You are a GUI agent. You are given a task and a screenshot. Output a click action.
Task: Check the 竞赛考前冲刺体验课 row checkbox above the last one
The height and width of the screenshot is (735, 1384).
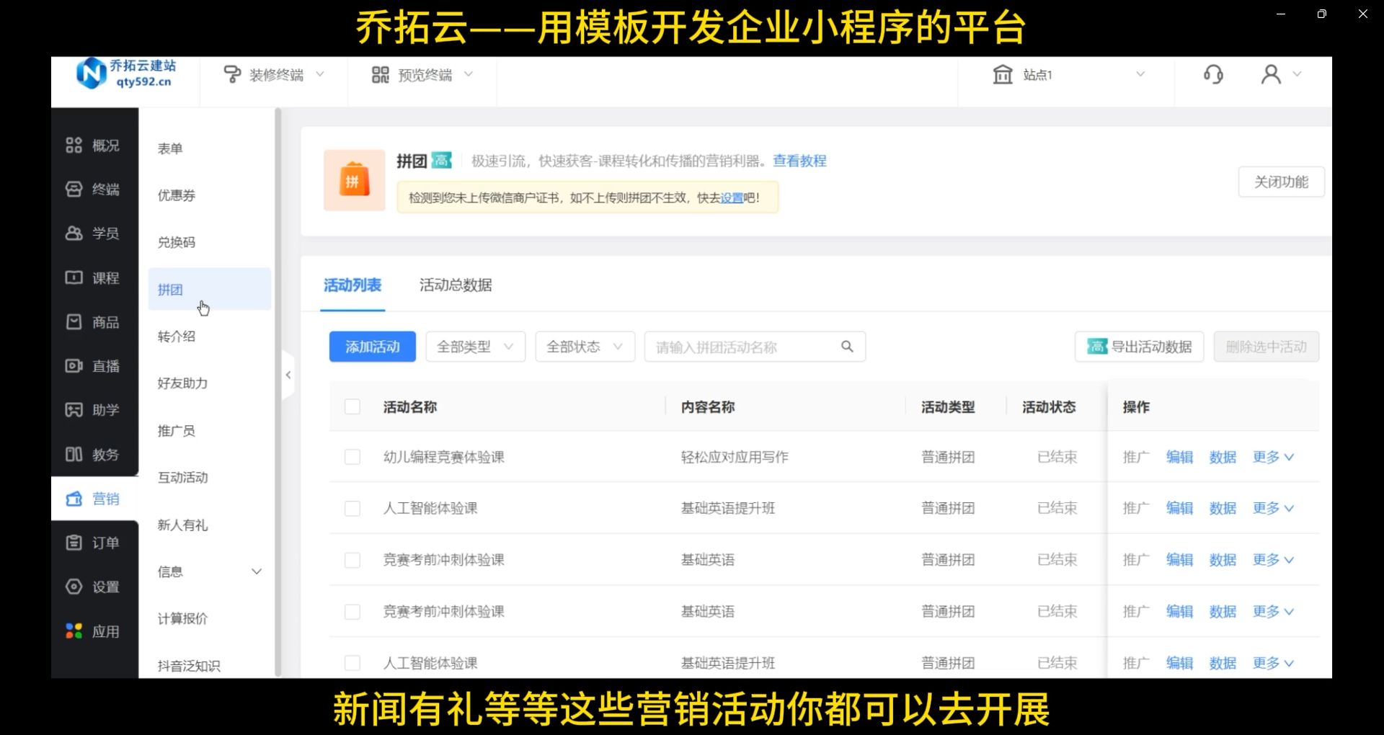(352, 560)
